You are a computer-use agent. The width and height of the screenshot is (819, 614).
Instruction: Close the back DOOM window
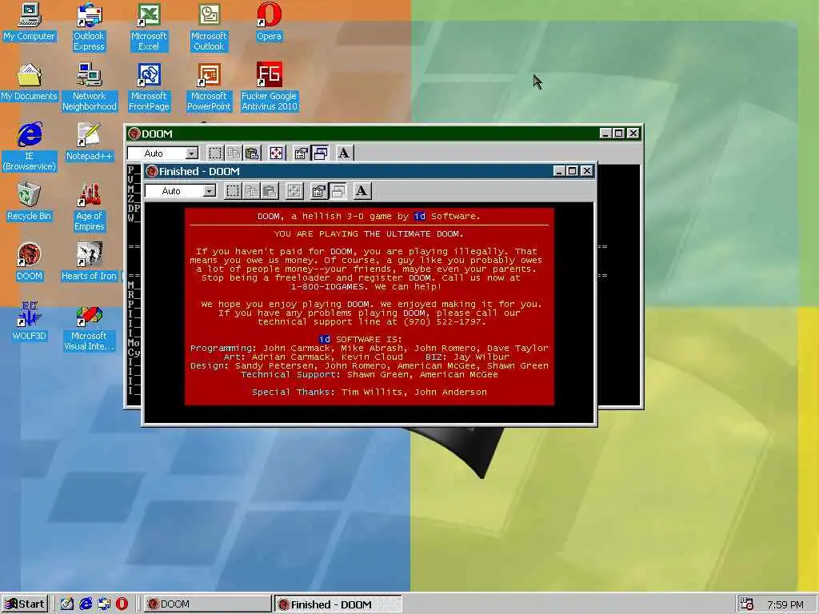point(633,134)
